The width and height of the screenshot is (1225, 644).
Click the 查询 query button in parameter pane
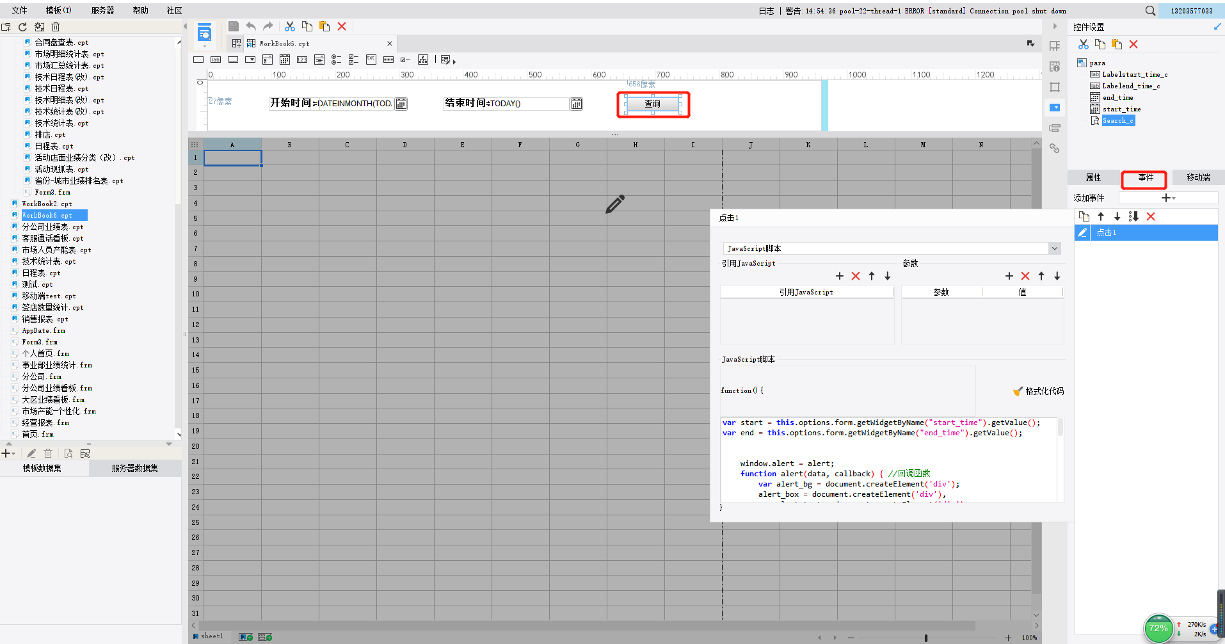click(653, 104)
